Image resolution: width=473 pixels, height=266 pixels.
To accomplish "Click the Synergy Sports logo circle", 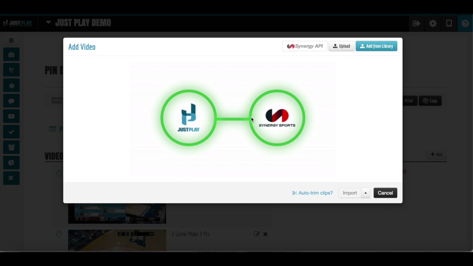I will (277, 118).
